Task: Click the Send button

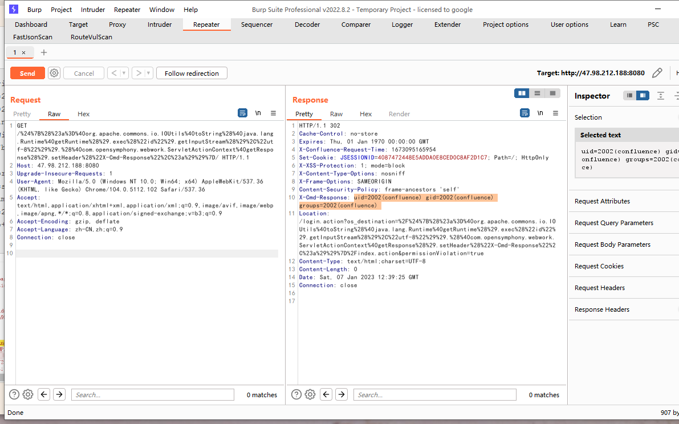Action: coord(27,73)
